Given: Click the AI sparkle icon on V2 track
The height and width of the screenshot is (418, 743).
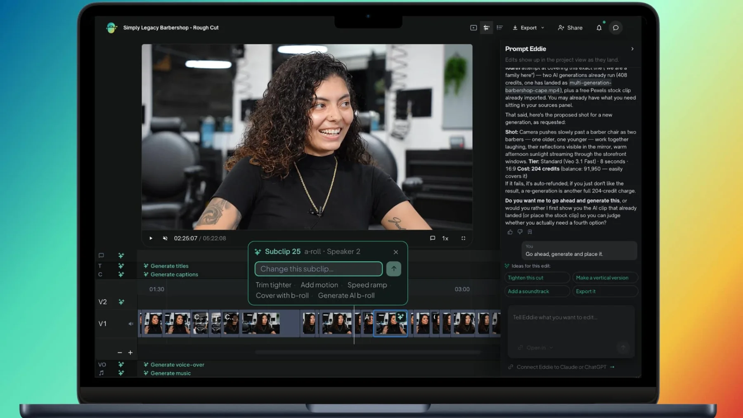Looking at the screenshot, I should click(121, 302).
